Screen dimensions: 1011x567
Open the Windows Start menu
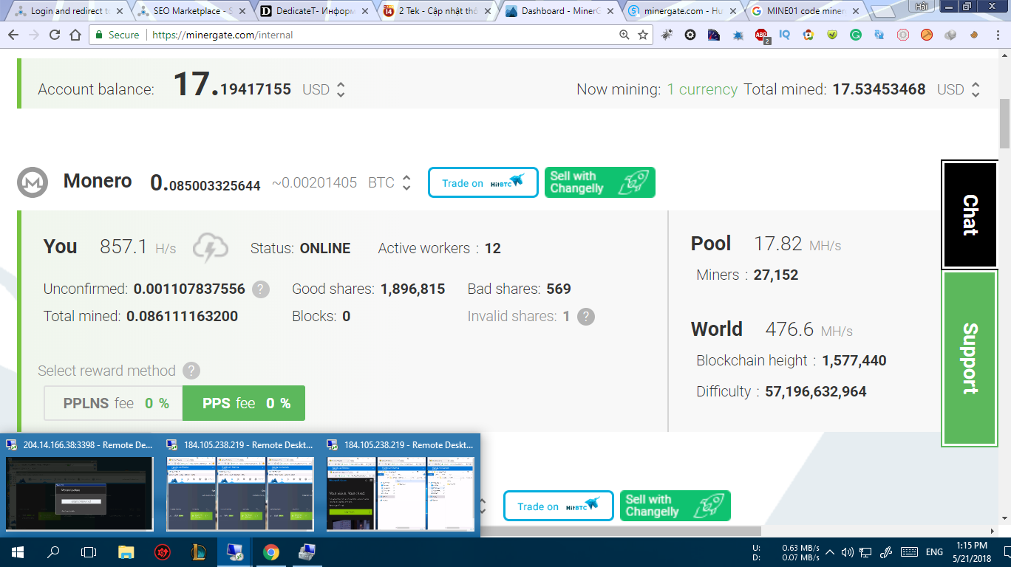click(x=17, y=551)
